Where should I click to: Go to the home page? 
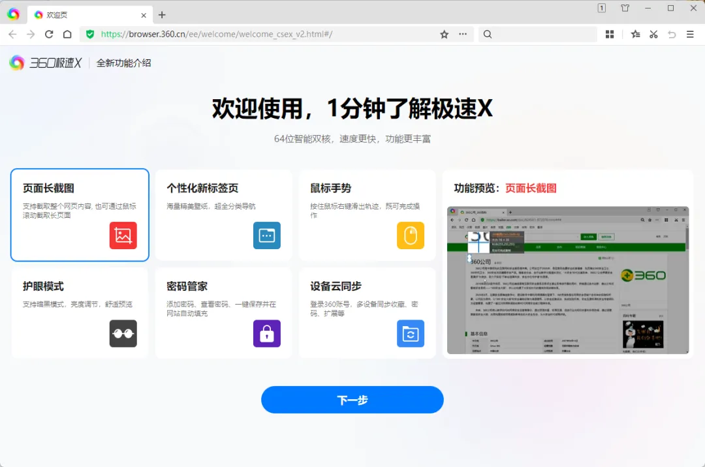[x=67, y=34]
